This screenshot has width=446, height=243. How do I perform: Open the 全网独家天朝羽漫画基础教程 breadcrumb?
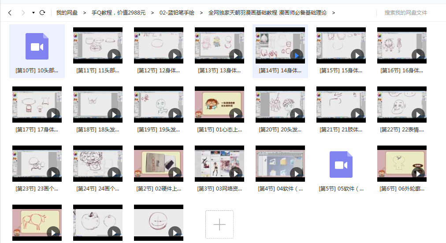tap(268, 13)
